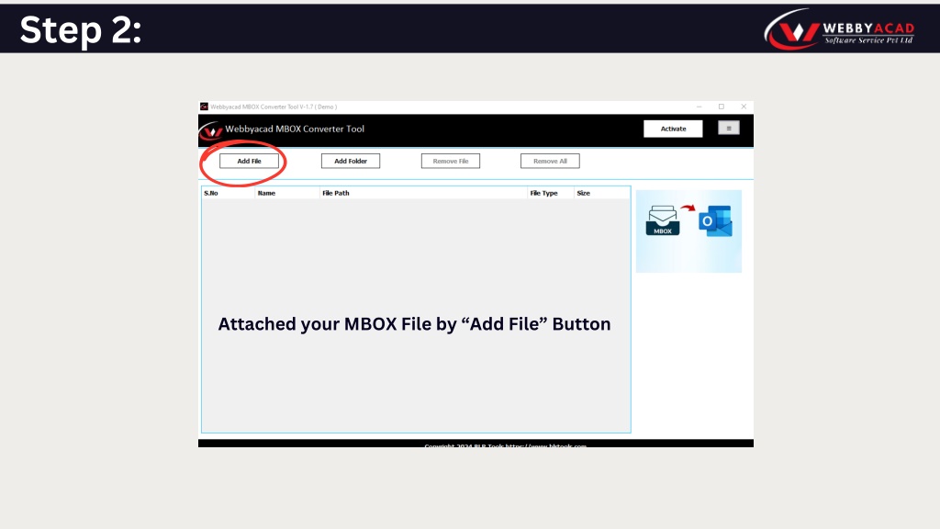The height and width of the screenshot is (529, 940).
Task: Click the Webbyacad MBOX Converter Tool title
Action: [x=295, y=129]
